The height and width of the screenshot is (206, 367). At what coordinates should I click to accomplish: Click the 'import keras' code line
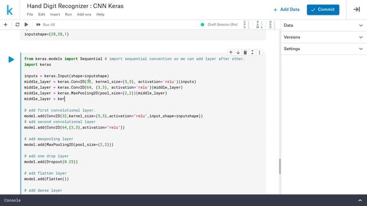pyautogui.click(x=37, y=65)
